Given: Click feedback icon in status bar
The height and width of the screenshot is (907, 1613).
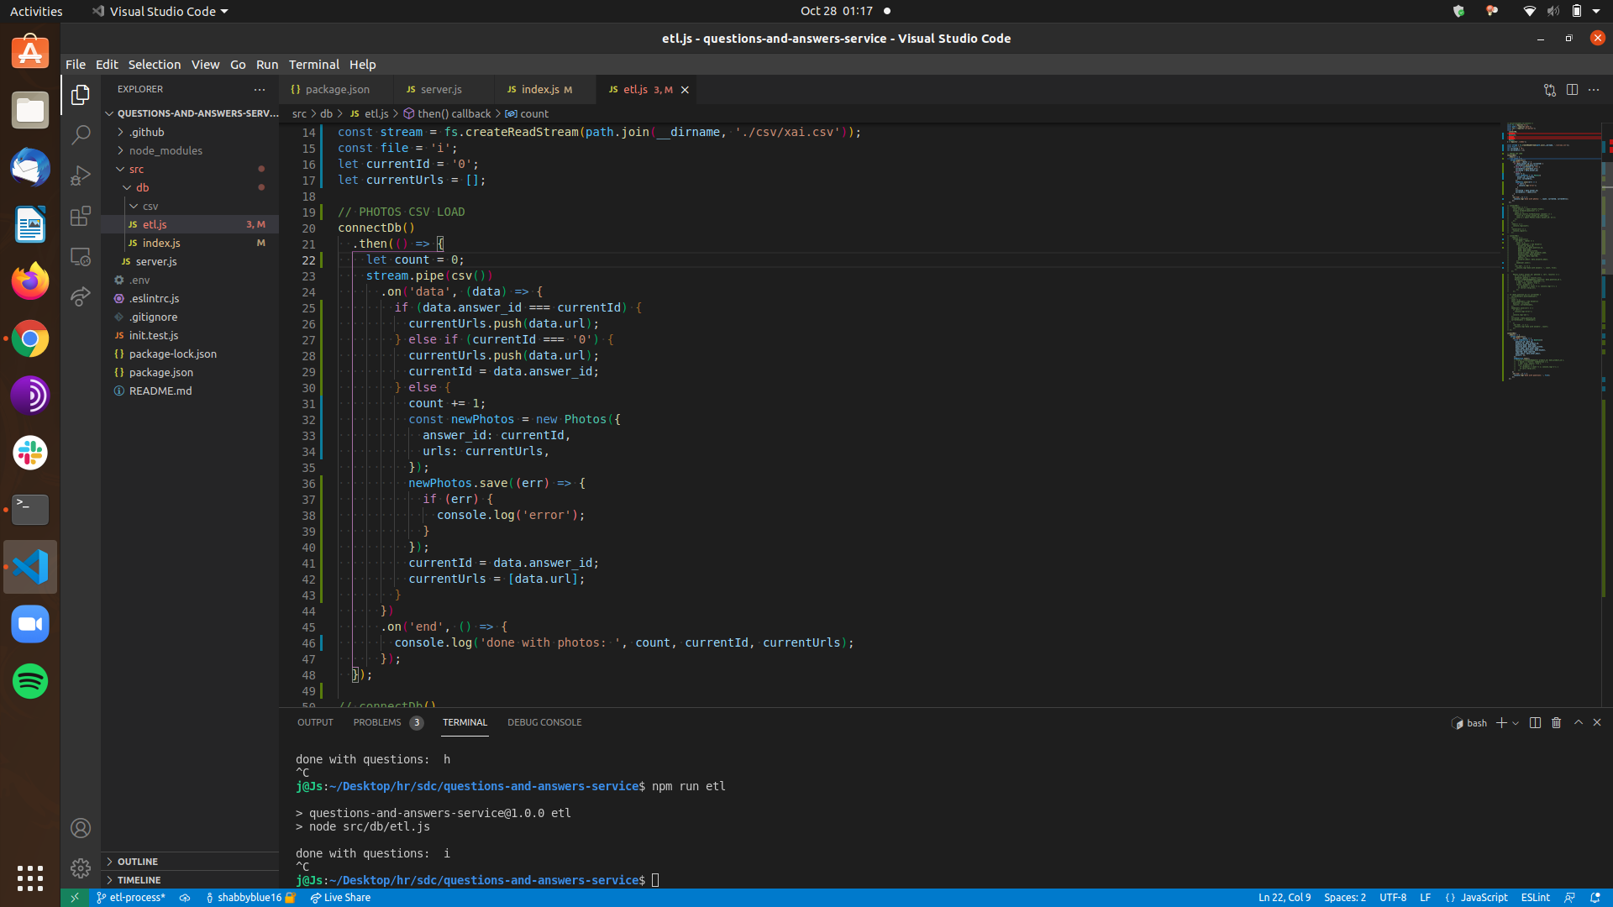Looking at the screenshot, I should (1569, 898).
